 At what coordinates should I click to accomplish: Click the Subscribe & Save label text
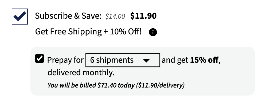[x=68, y=16]
